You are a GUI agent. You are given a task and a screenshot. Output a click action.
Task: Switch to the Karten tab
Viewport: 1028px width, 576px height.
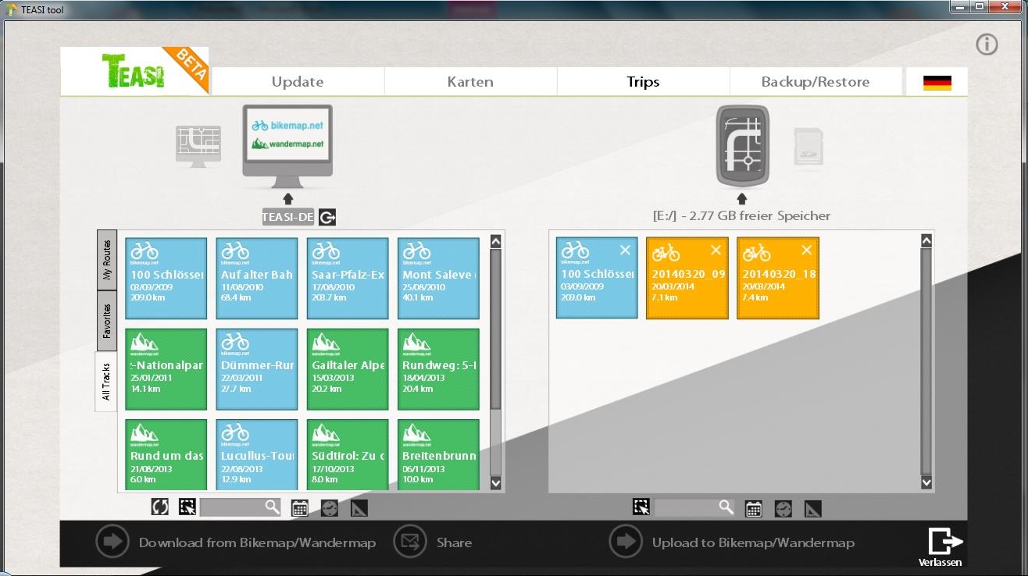470,82
